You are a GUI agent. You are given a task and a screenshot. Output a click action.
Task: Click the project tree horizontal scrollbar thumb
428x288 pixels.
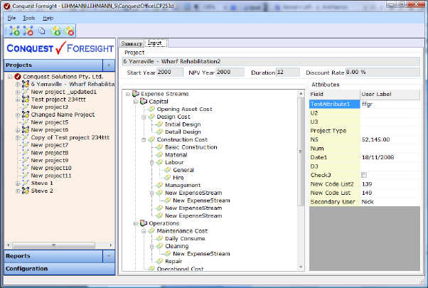pos(54,245)
